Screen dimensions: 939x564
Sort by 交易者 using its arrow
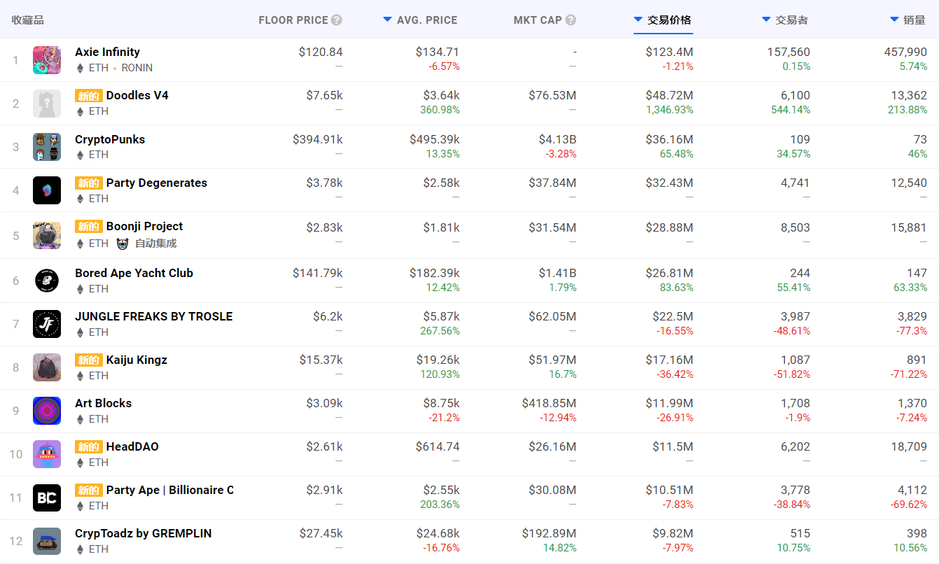point(766,20)
